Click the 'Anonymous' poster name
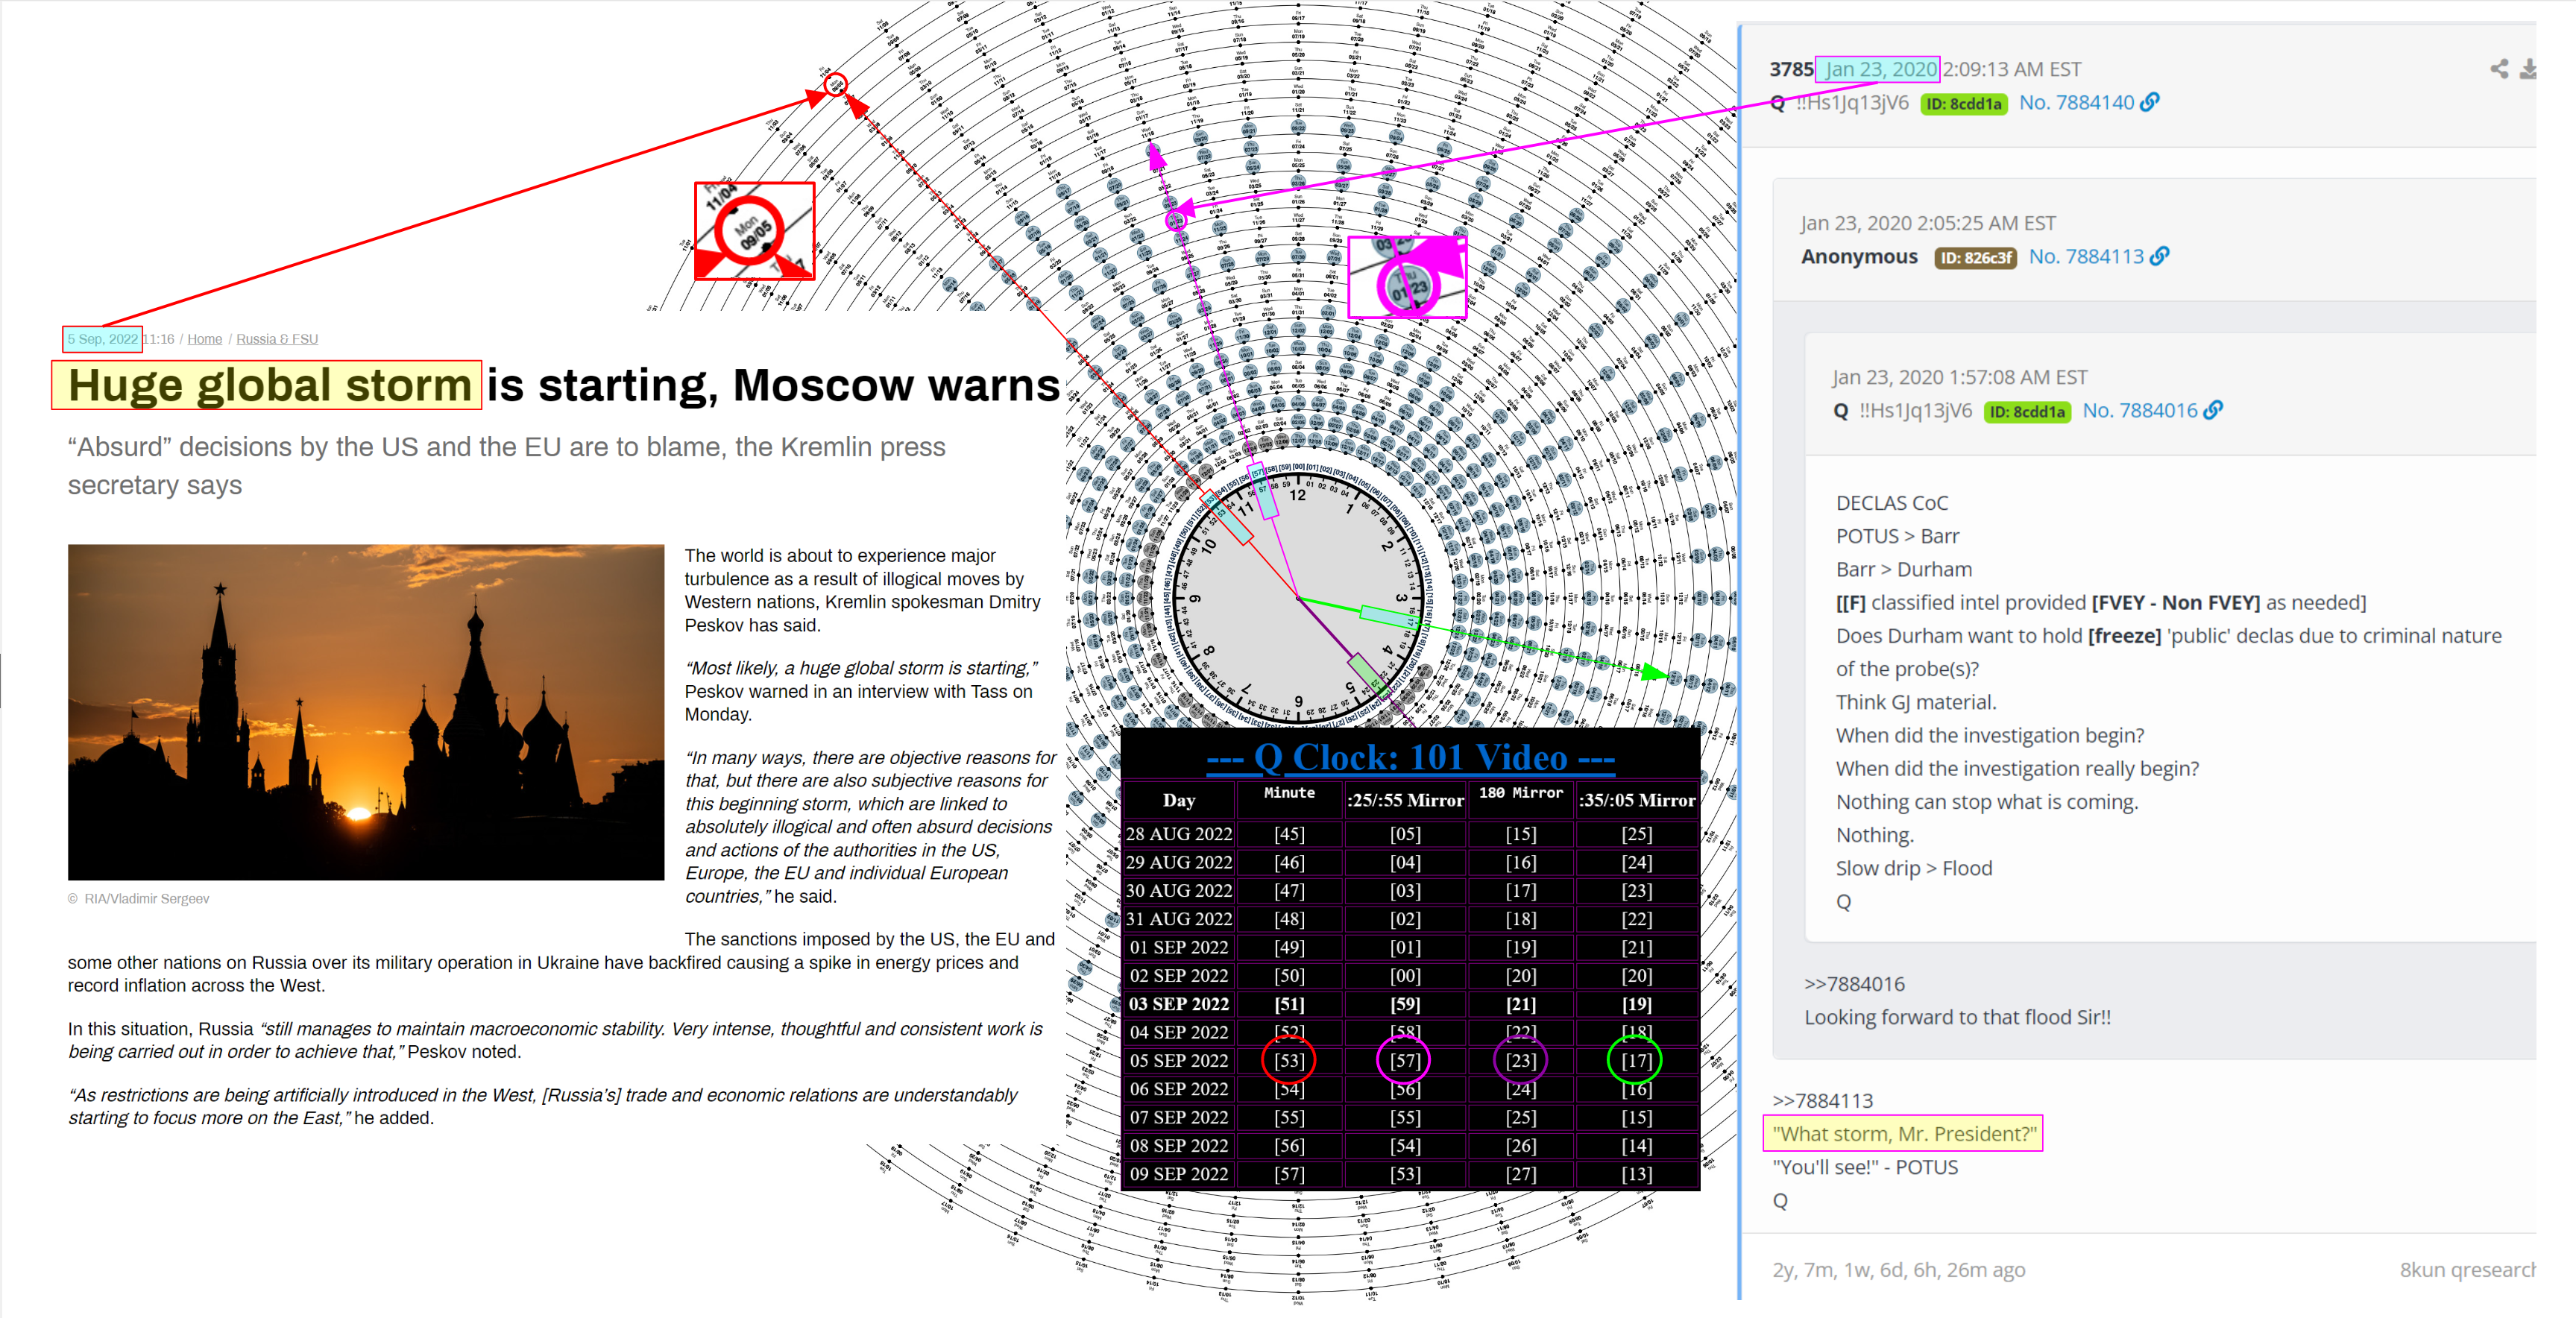The height and width of the screenshot is (1318, 2576). point(1859,256)
